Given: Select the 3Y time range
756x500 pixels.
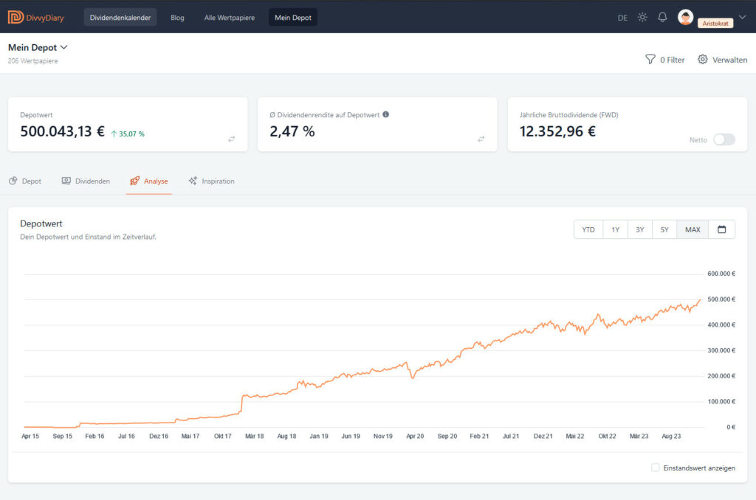Looking at the screenshot, I should (x=640, y=229).
